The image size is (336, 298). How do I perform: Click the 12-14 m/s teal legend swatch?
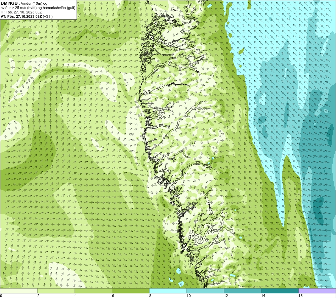click(x=242, y=291)
